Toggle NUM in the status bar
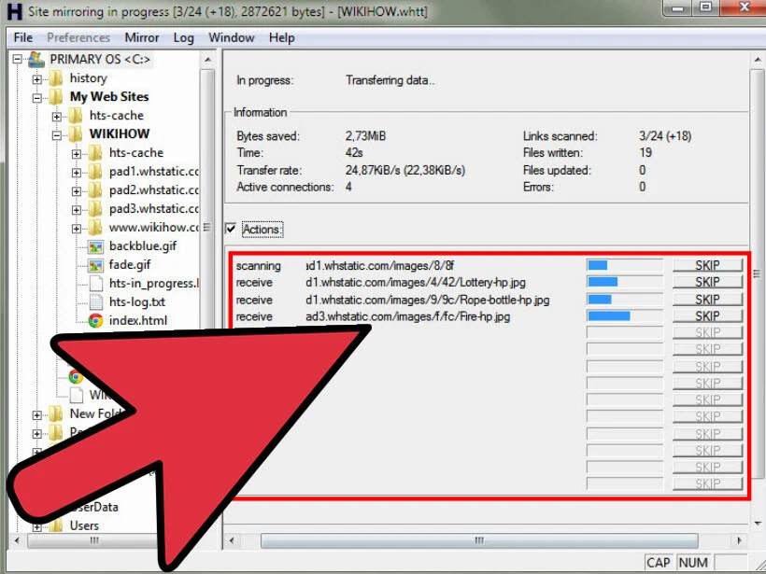This screenshot has width=766, height=574. [x=692, y=562]
